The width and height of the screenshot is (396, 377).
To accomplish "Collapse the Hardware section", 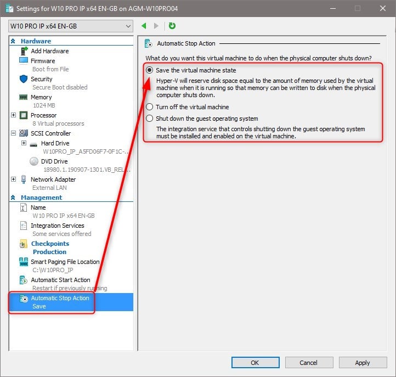I will pyautogui.click(x=13, y=41).
